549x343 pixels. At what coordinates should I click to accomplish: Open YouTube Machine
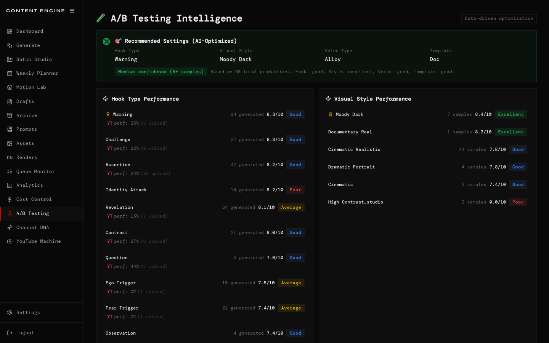pos(39,241)
